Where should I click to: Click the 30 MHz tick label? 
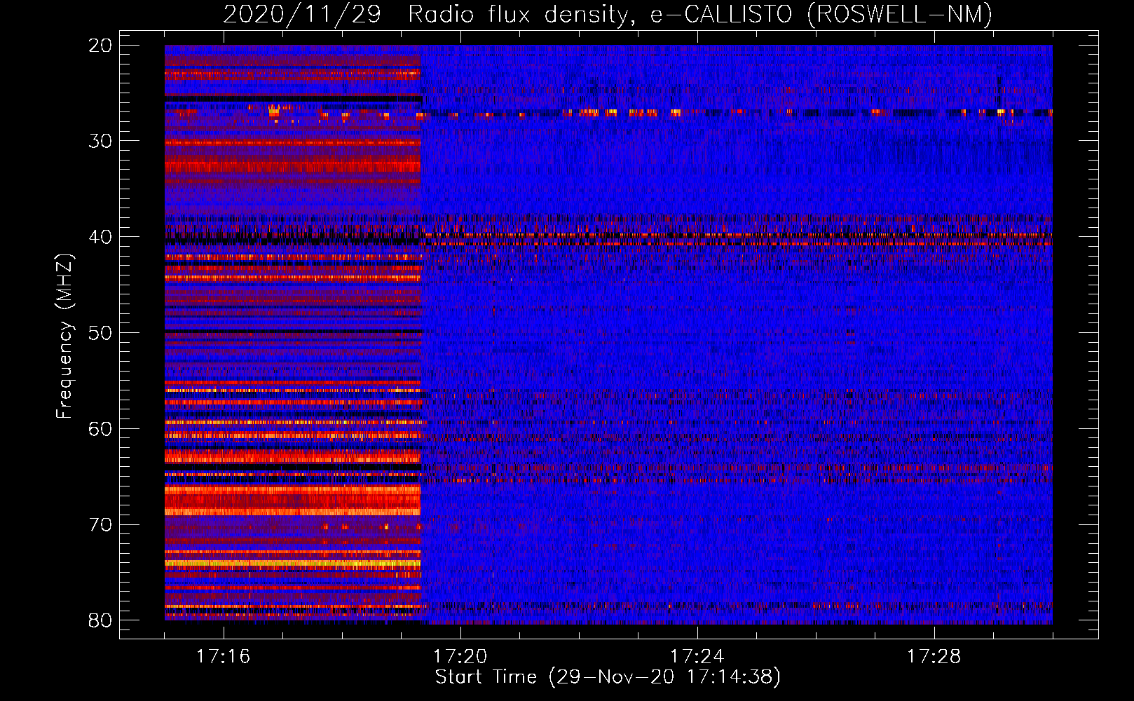100,141
